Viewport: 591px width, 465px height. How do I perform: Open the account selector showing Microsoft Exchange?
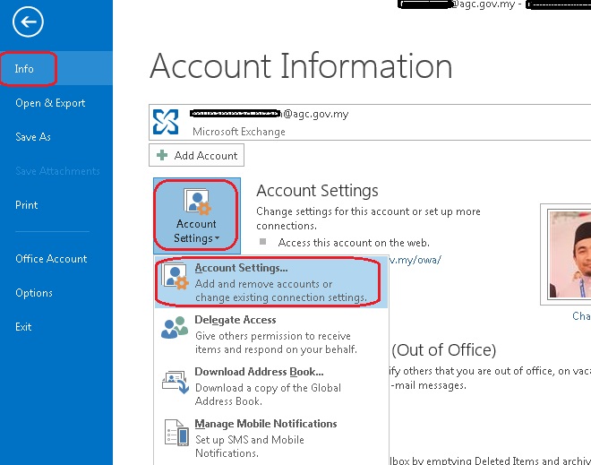pyautogui.click(x=370, y=122)
